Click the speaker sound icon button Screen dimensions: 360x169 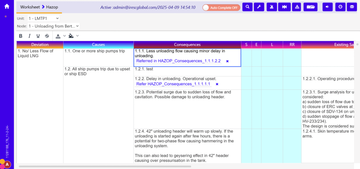[x=328, y=7]
